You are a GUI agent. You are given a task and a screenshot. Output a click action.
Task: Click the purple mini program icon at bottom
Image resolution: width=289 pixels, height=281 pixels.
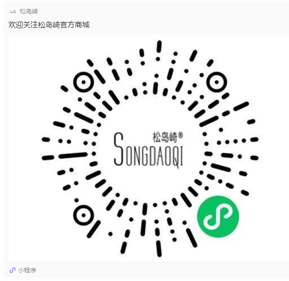coord(13,270)
